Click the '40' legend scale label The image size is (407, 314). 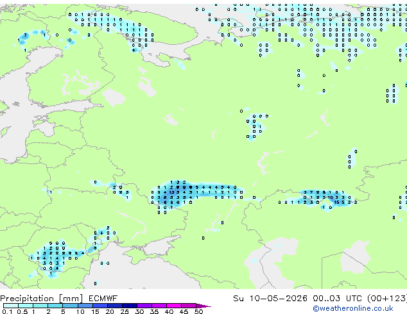pyautogui.click(x=169, y=311)
